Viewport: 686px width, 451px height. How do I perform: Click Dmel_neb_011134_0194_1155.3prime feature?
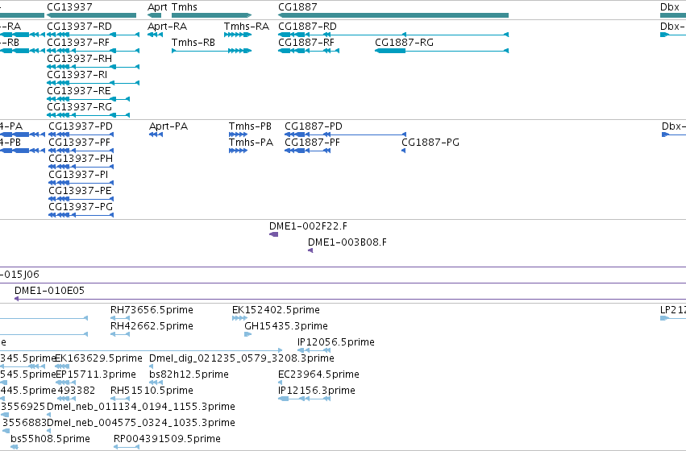tap(48, 415)
